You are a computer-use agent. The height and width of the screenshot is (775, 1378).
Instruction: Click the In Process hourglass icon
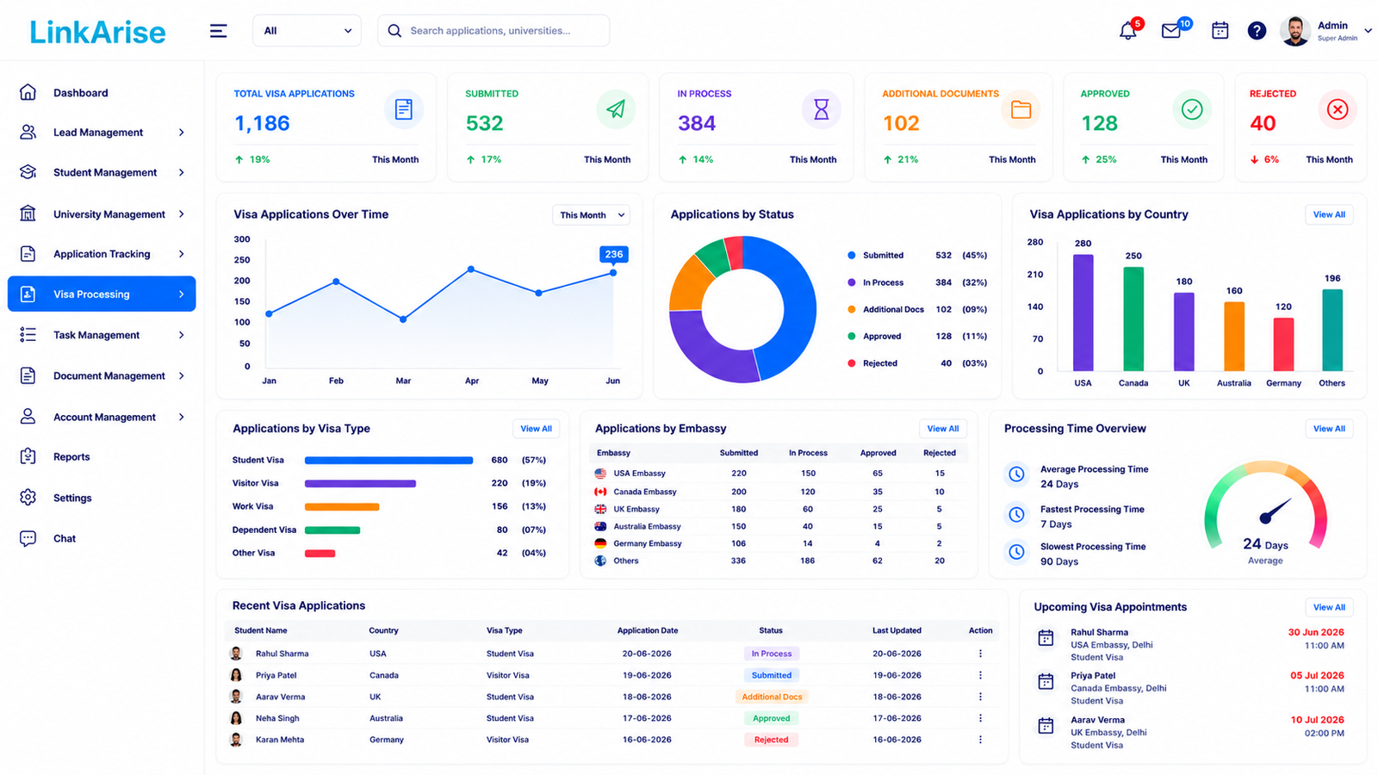coord(822,109)
